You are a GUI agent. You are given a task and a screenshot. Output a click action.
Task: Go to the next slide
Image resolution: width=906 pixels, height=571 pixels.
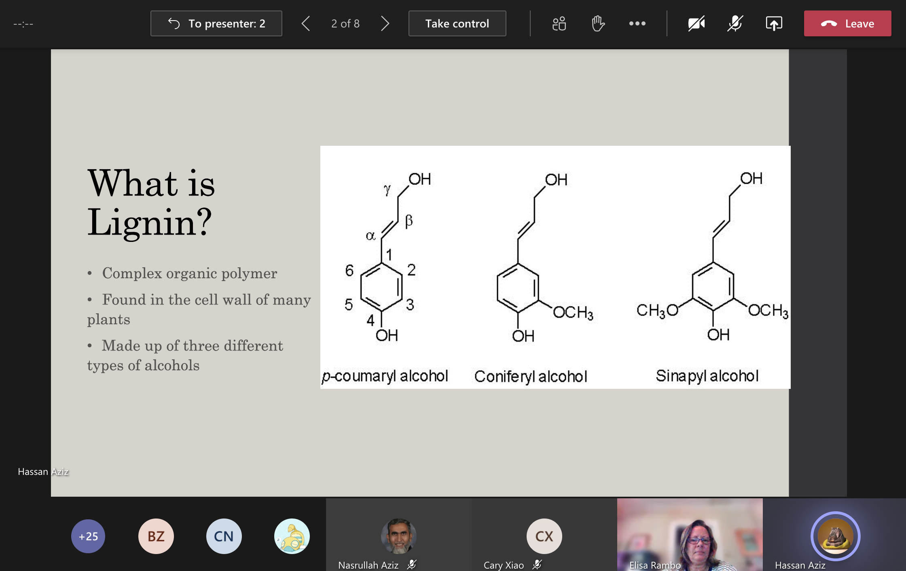[x=385, y=24]
